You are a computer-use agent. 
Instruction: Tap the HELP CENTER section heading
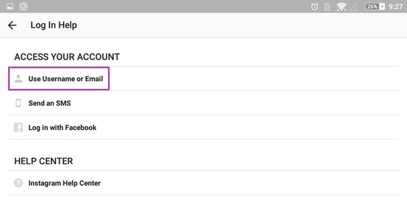coord(44,161)
